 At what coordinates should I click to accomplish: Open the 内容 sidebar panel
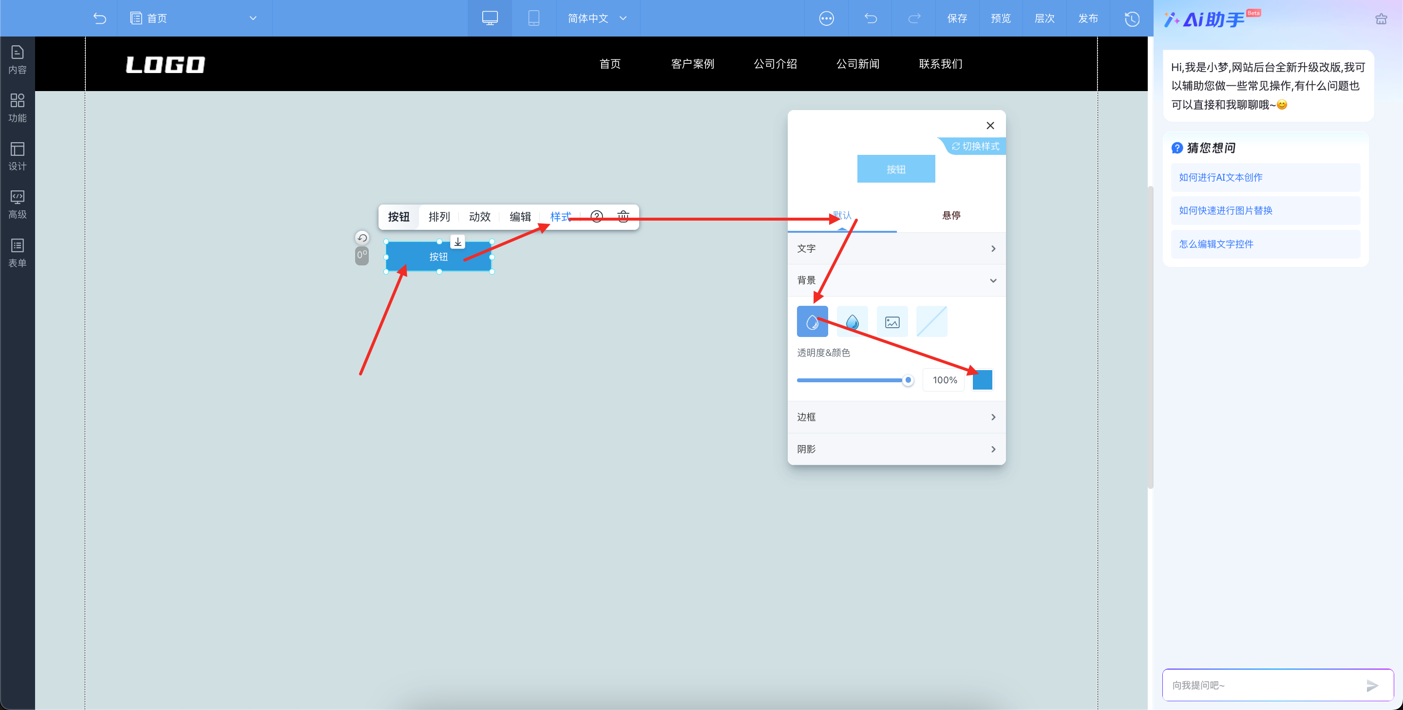(x=18, y=60)
